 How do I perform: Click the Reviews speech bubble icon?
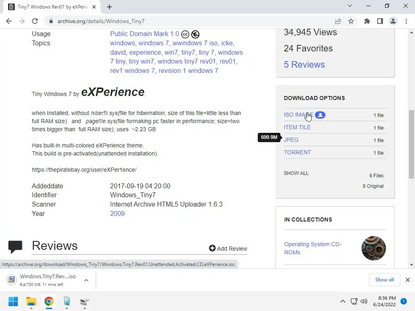[x=15, y=247]
